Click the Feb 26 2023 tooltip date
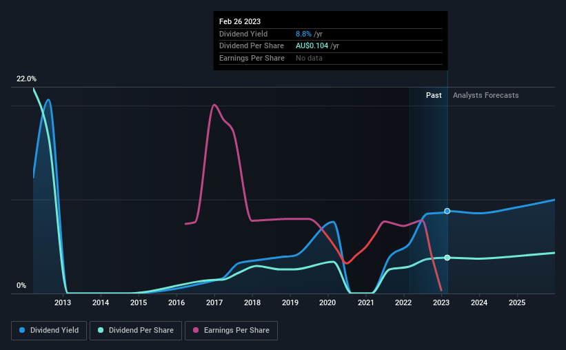 pyautogui.click(x=240, y=21)
